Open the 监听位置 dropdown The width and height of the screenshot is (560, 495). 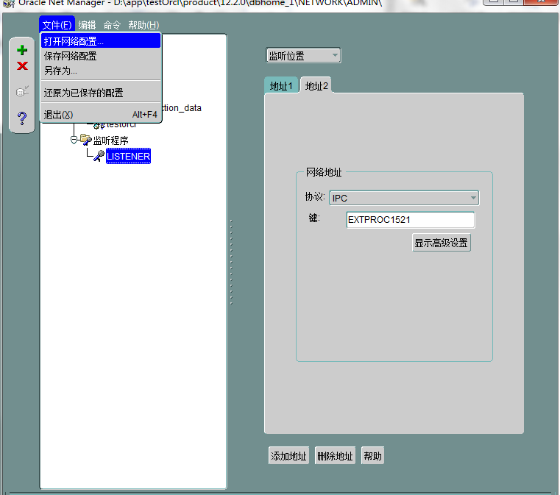coord(303,56)
